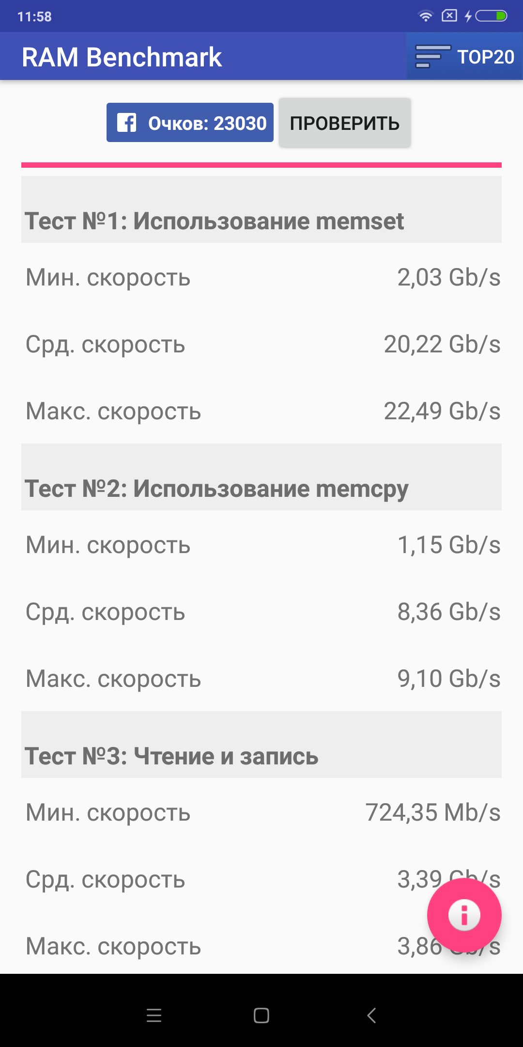Share score 23030 on Facebook
523x1047 pixels.
[x=190, y=123]
